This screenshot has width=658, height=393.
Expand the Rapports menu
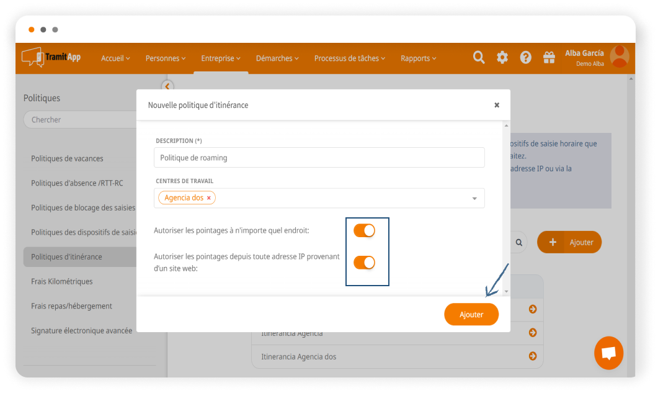point(418,58)
